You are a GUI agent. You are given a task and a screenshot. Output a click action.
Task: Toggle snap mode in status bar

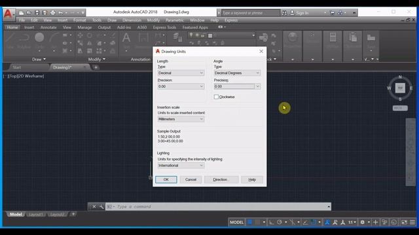pyautogui.click(x=257, y=222)
